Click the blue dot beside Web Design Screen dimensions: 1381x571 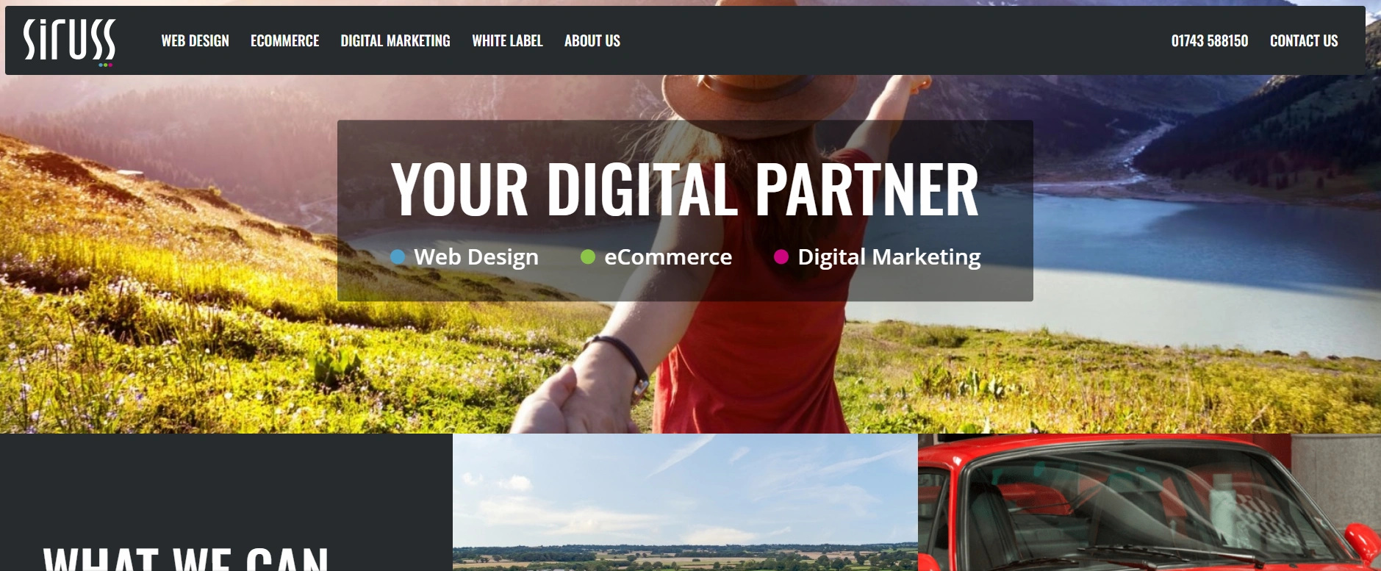pos(398,256)
